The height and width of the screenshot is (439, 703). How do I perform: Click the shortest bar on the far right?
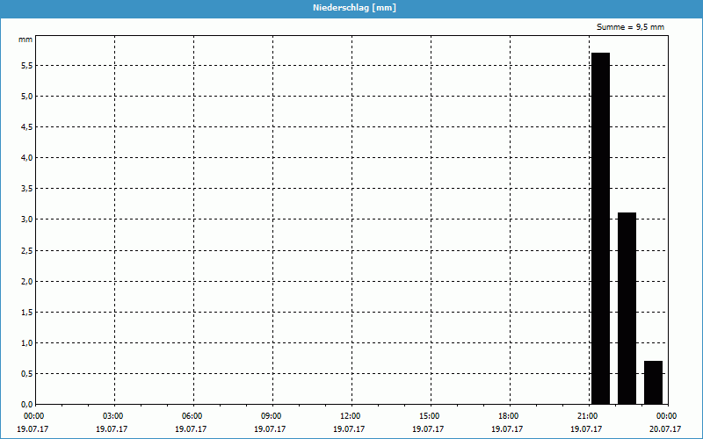[653, 382]
